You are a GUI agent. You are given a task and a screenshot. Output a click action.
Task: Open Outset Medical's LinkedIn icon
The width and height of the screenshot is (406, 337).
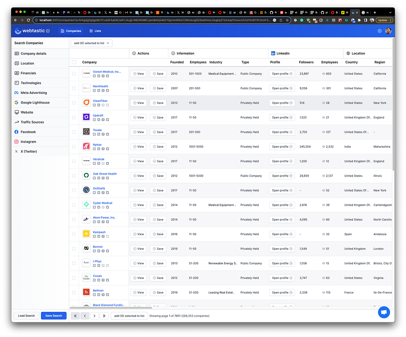pyautogui.click(x=99, y=76)
